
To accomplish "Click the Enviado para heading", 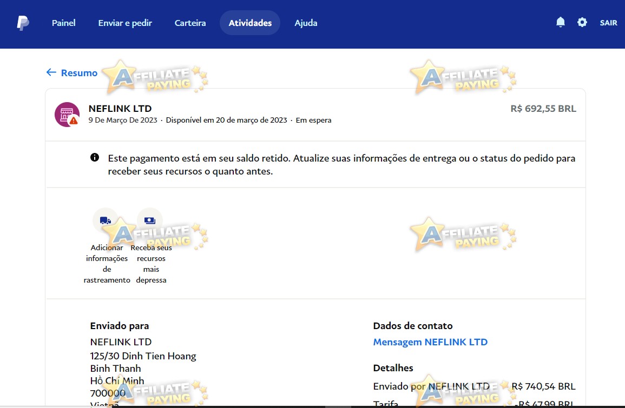I will 119,326.
